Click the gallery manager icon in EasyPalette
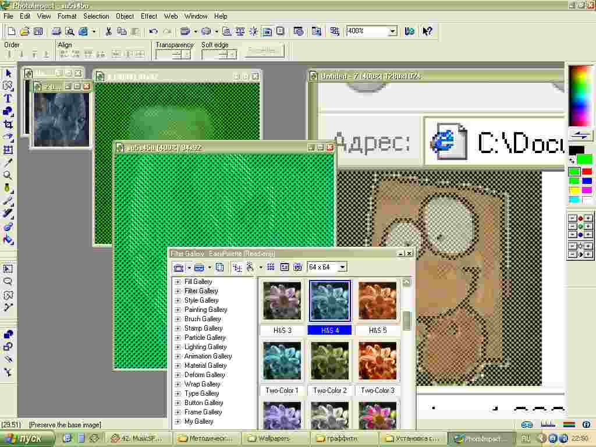 coord(179,268)
